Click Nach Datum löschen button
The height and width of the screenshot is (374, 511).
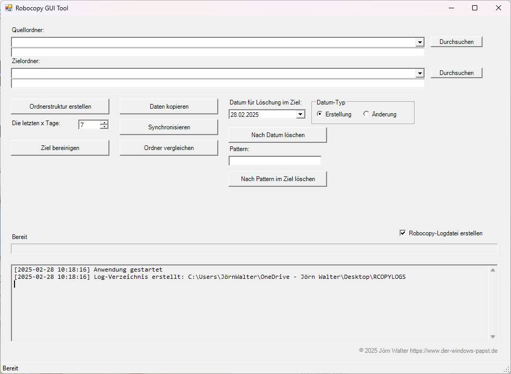(278, 135)
